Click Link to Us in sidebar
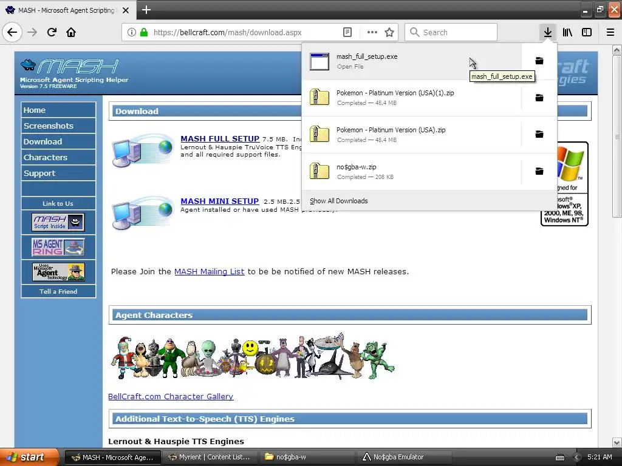Image resolution: width=622 pixels, height=466 pixels. pyautogui.click(x=58, y=203)
